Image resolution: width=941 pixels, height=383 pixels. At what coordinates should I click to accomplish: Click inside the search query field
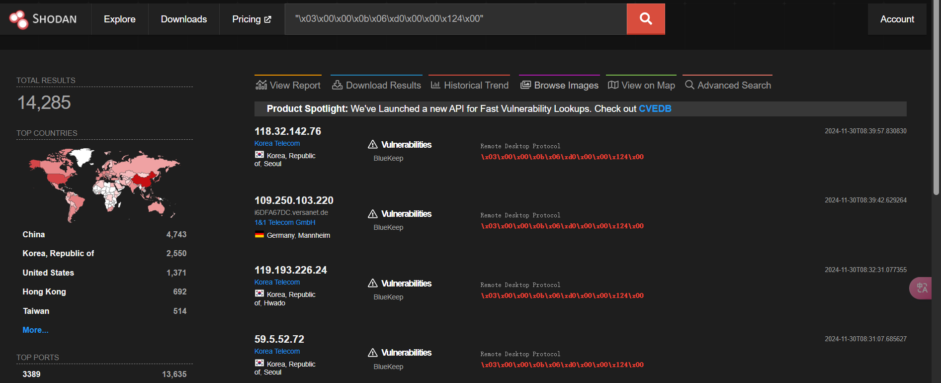click(455, 19)
